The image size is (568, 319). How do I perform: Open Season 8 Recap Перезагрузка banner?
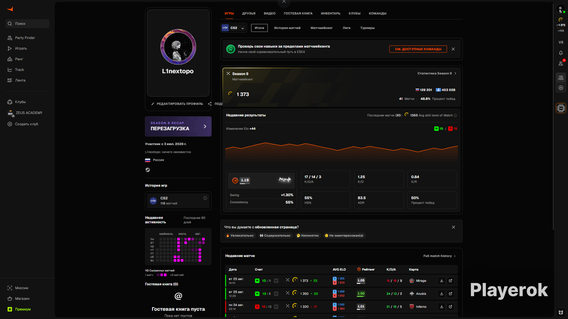[178, 126]
